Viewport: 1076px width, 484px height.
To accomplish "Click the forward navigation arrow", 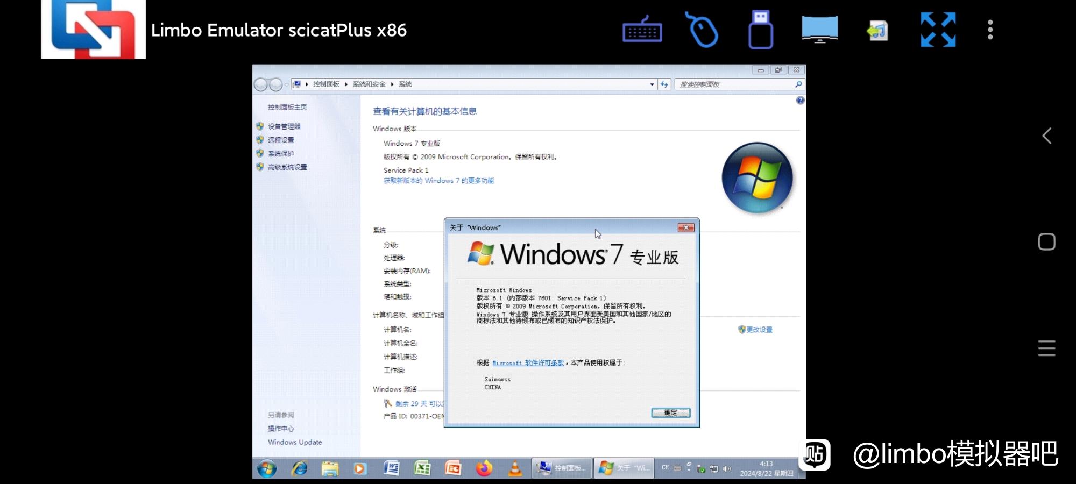I will point(275,84).
